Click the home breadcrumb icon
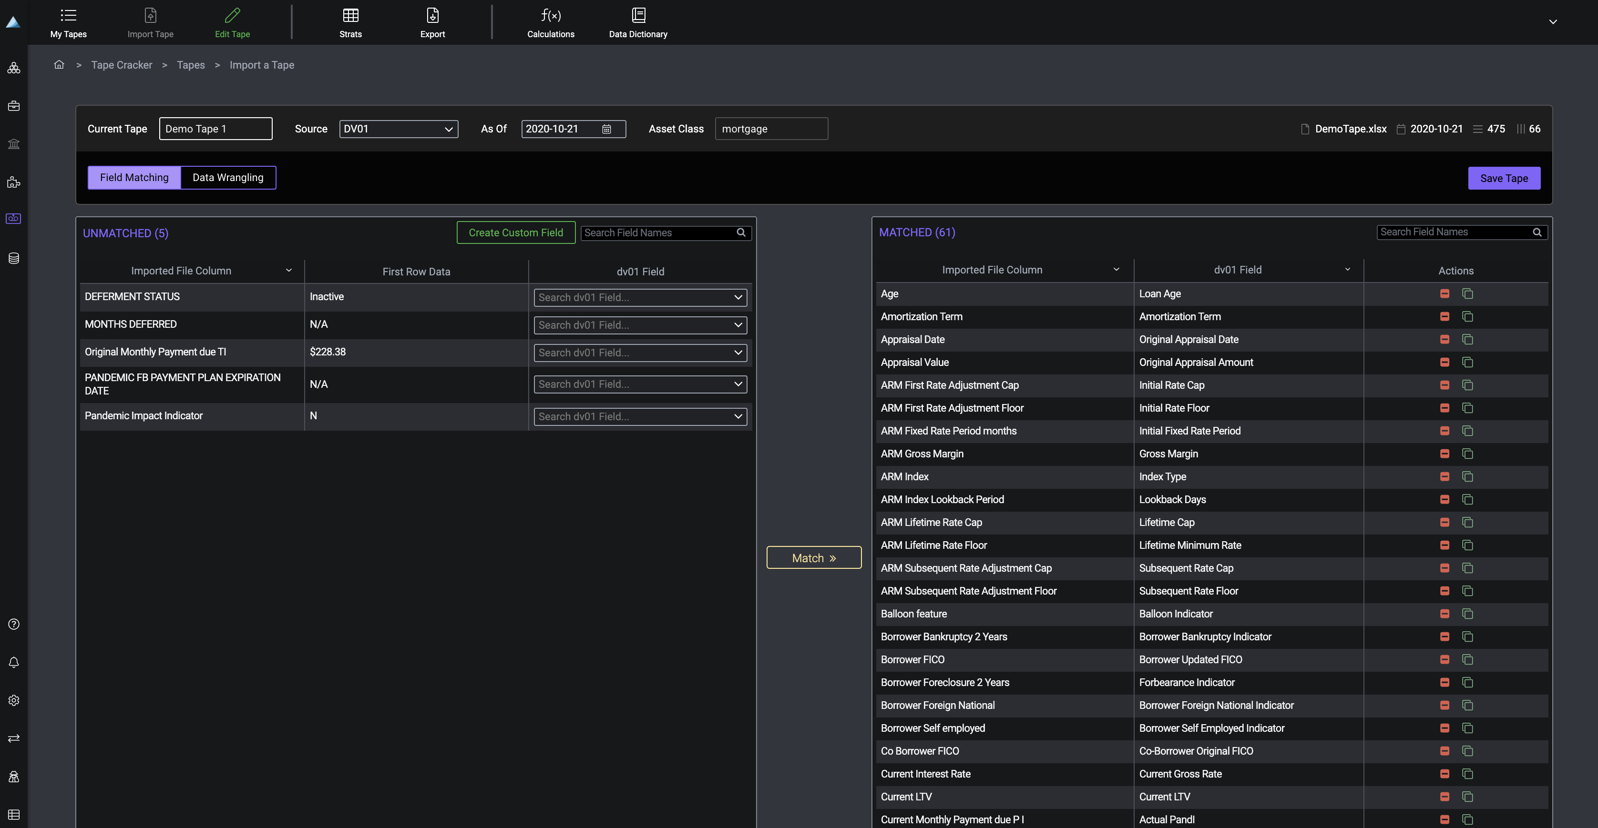This screenshot has height=828, width=1598. point(59,64)
